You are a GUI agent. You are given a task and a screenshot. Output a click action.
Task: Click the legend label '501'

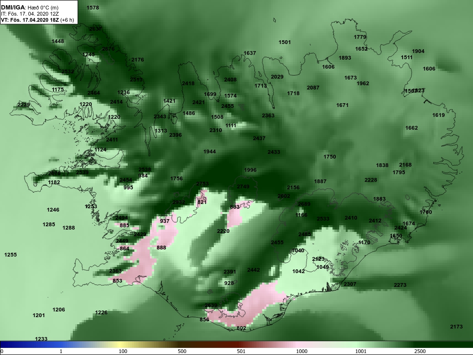[241, 351]
